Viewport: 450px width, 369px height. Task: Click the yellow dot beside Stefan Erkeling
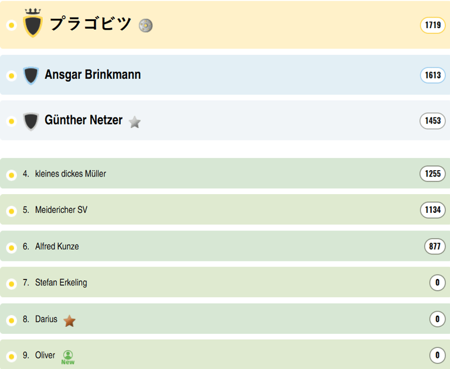tap(11, 284)
